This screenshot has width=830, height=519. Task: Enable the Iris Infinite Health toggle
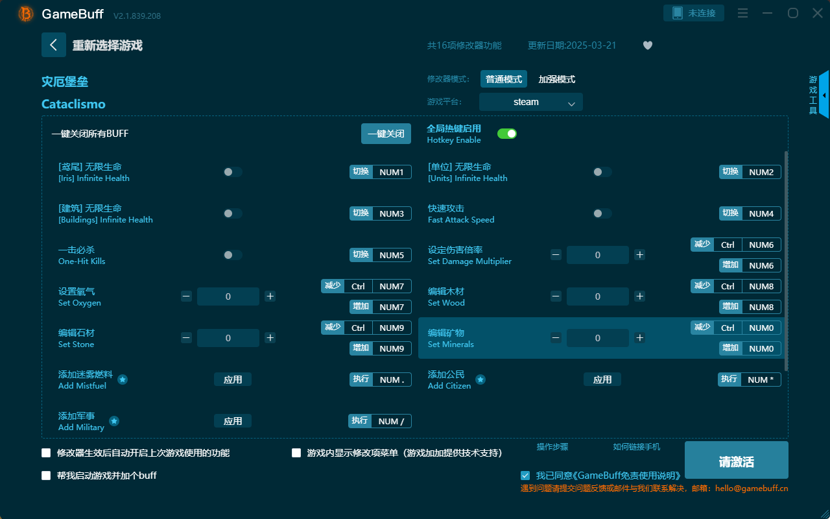(232, 172)
